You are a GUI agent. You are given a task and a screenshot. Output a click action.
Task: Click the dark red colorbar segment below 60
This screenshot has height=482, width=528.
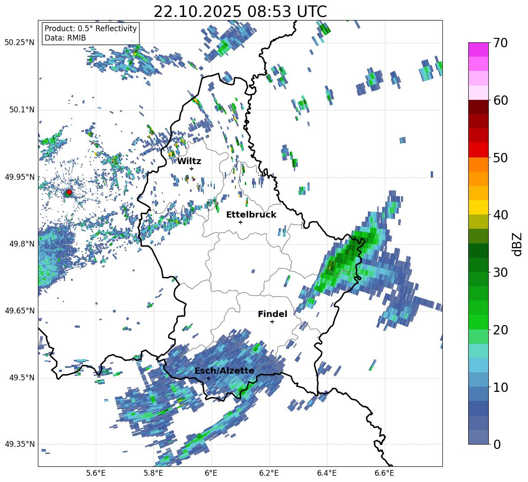pos(478,107)
